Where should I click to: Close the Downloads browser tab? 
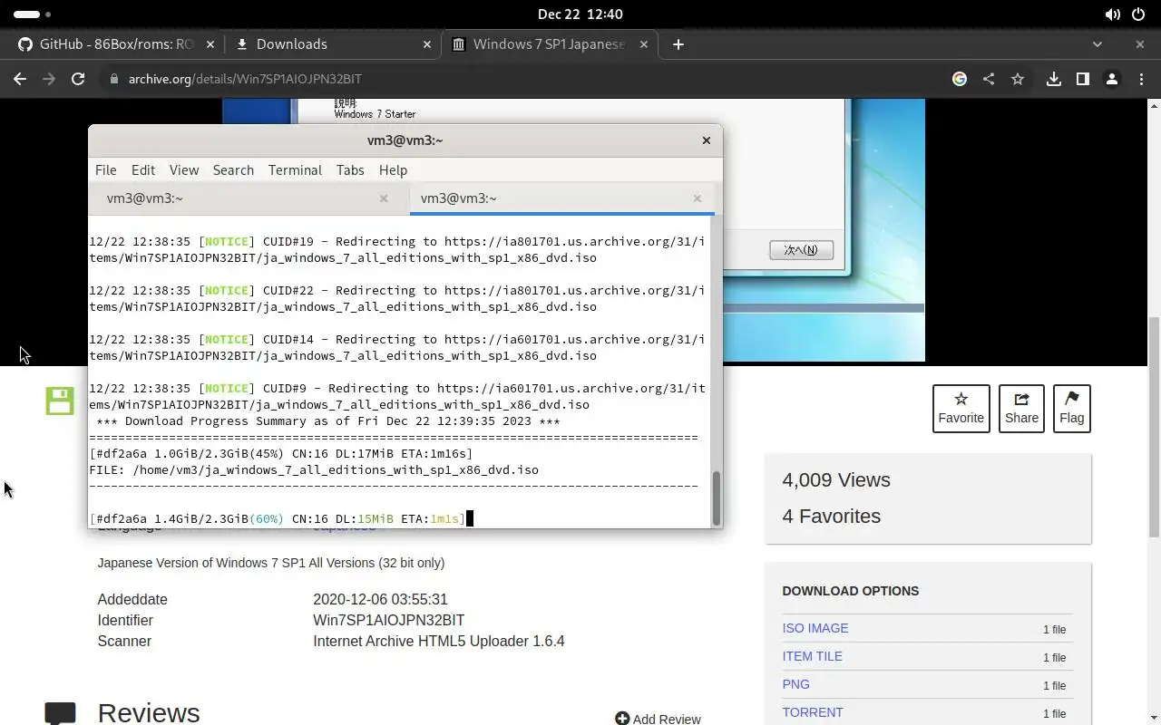click(428, 44)
